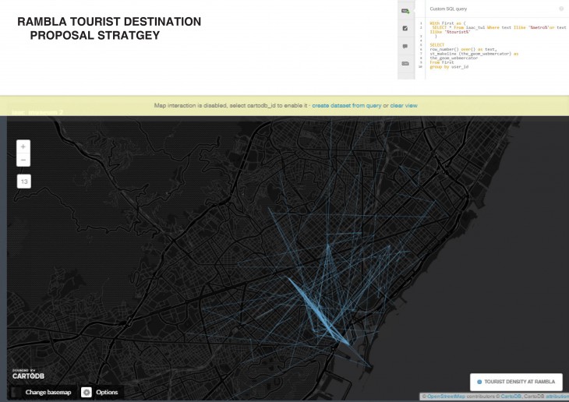569x402 pixels.
Task: Click the Options gear icon
Action: pyautogui.click(x=87, y=392)
